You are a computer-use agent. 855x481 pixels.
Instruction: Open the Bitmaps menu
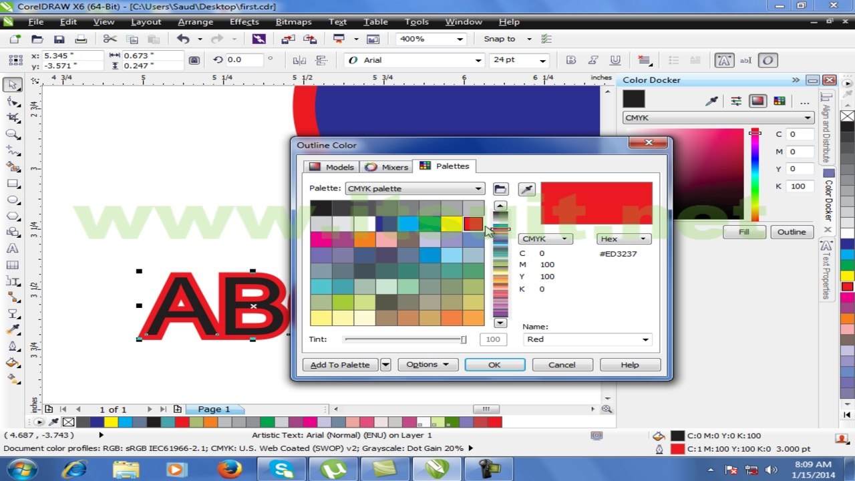point(293,22)
